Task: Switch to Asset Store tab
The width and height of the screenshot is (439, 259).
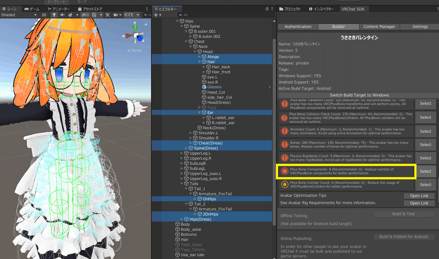Action: point(89,9)
